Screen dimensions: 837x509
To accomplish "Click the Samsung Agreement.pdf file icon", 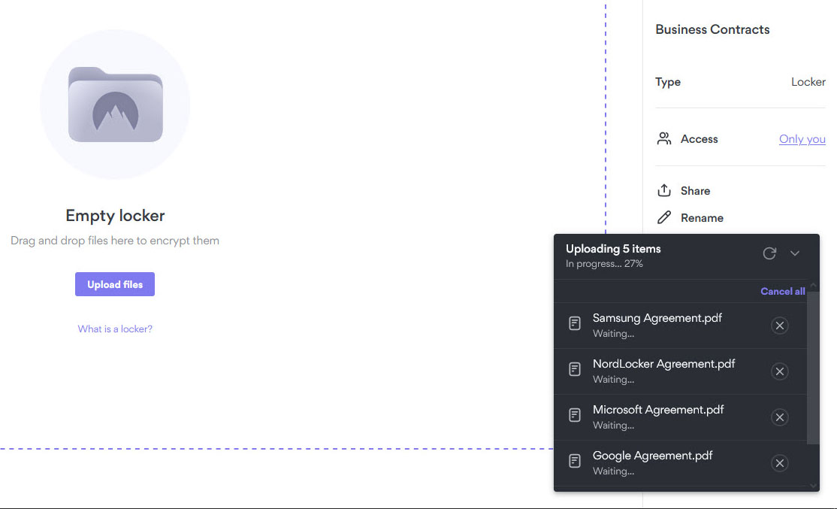I will [x=575, y=324].
